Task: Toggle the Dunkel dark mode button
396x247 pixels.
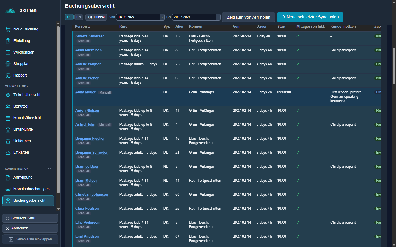Action: 96,17
